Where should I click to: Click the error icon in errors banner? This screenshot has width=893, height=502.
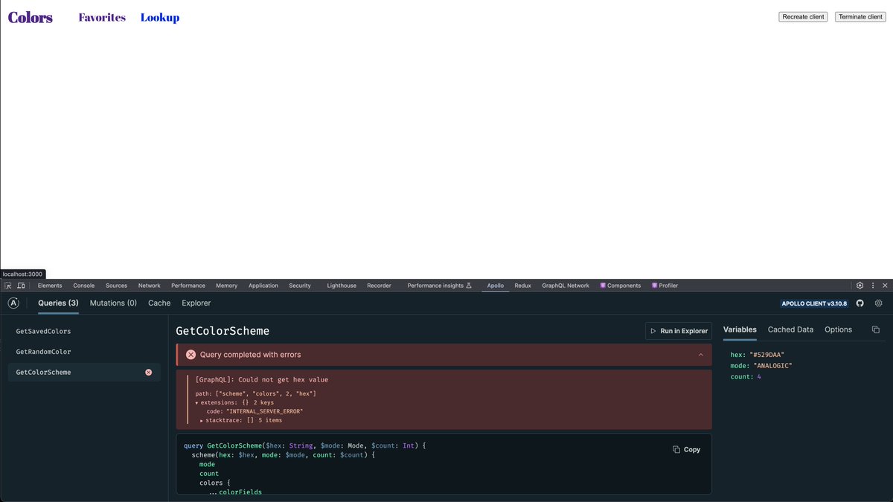tap(191, 355)
